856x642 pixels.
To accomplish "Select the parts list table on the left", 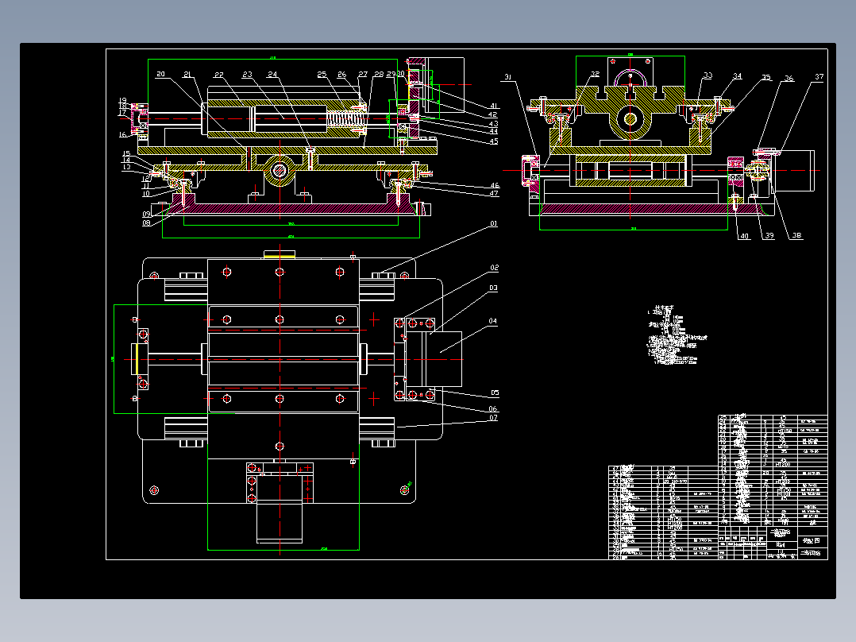I will click(663, 512).
